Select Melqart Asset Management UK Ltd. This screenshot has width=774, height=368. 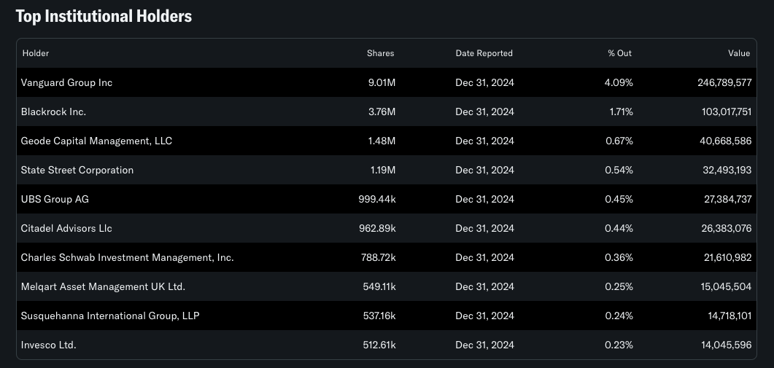(x=103, y=286)
